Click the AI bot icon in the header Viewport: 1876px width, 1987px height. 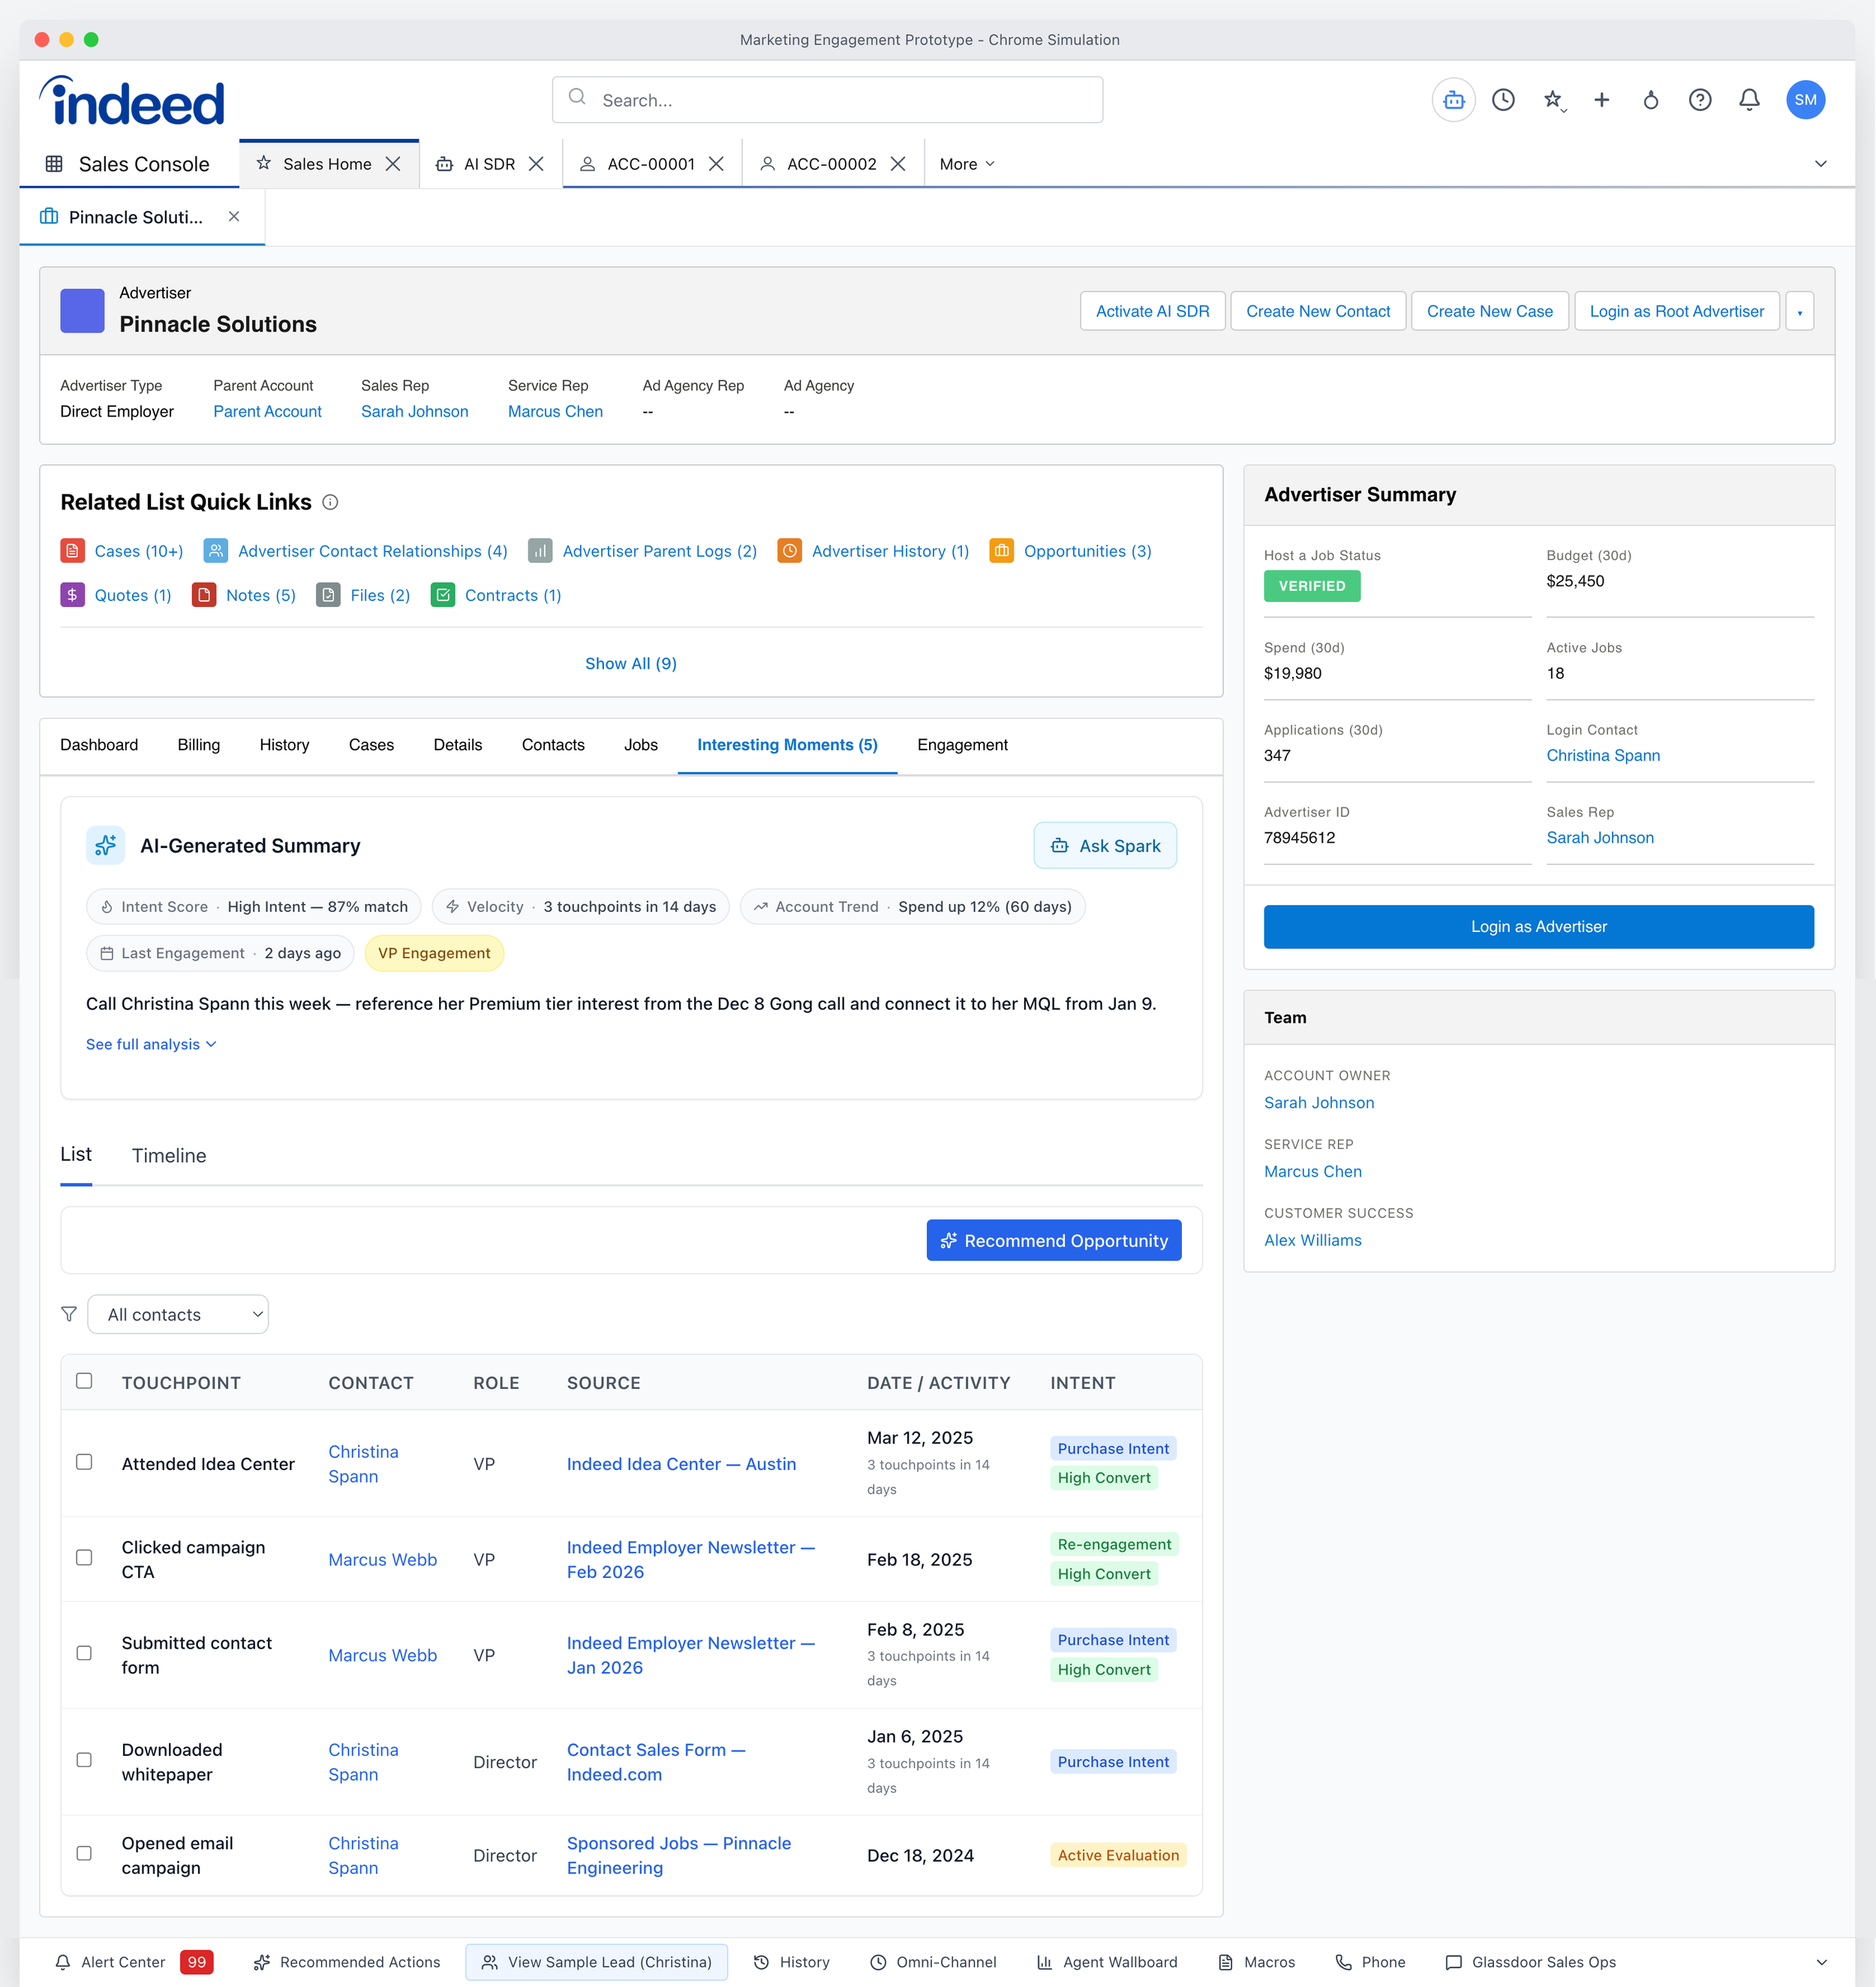click(x=1453, y=100)
